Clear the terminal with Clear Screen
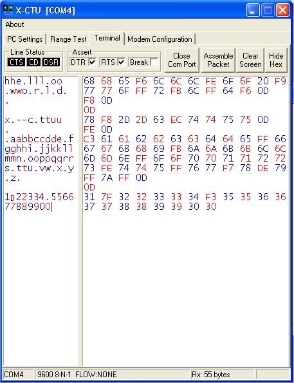This screenshot has width=294, height=383. [250, 60]
